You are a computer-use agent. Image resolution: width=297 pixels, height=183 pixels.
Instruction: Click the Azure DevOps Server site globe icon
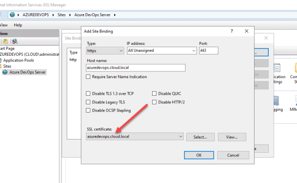pyautogui.click(x=5, y=72)
